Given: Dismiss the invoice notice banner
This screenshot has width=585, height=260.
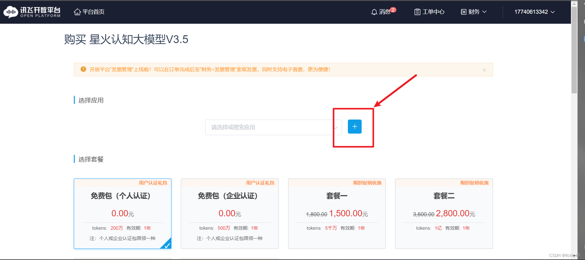Looking at the screenshot, I should [484, 70].
